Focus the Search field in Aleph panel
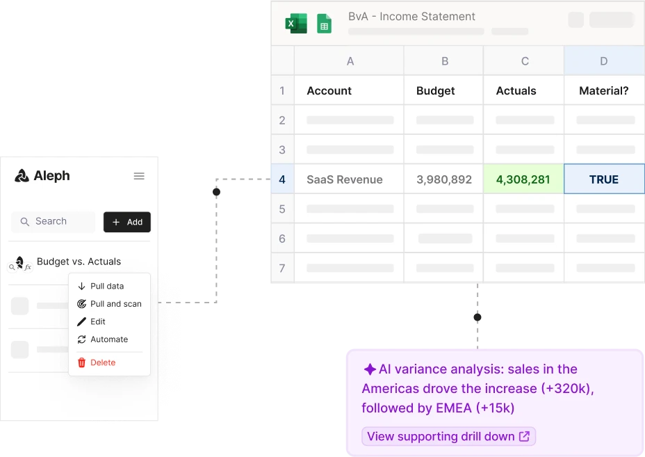 (53, 222)
